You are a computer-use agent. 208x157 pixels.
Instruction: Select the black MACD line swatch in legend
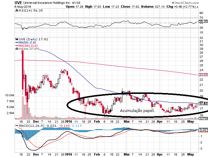coord(17,126)
